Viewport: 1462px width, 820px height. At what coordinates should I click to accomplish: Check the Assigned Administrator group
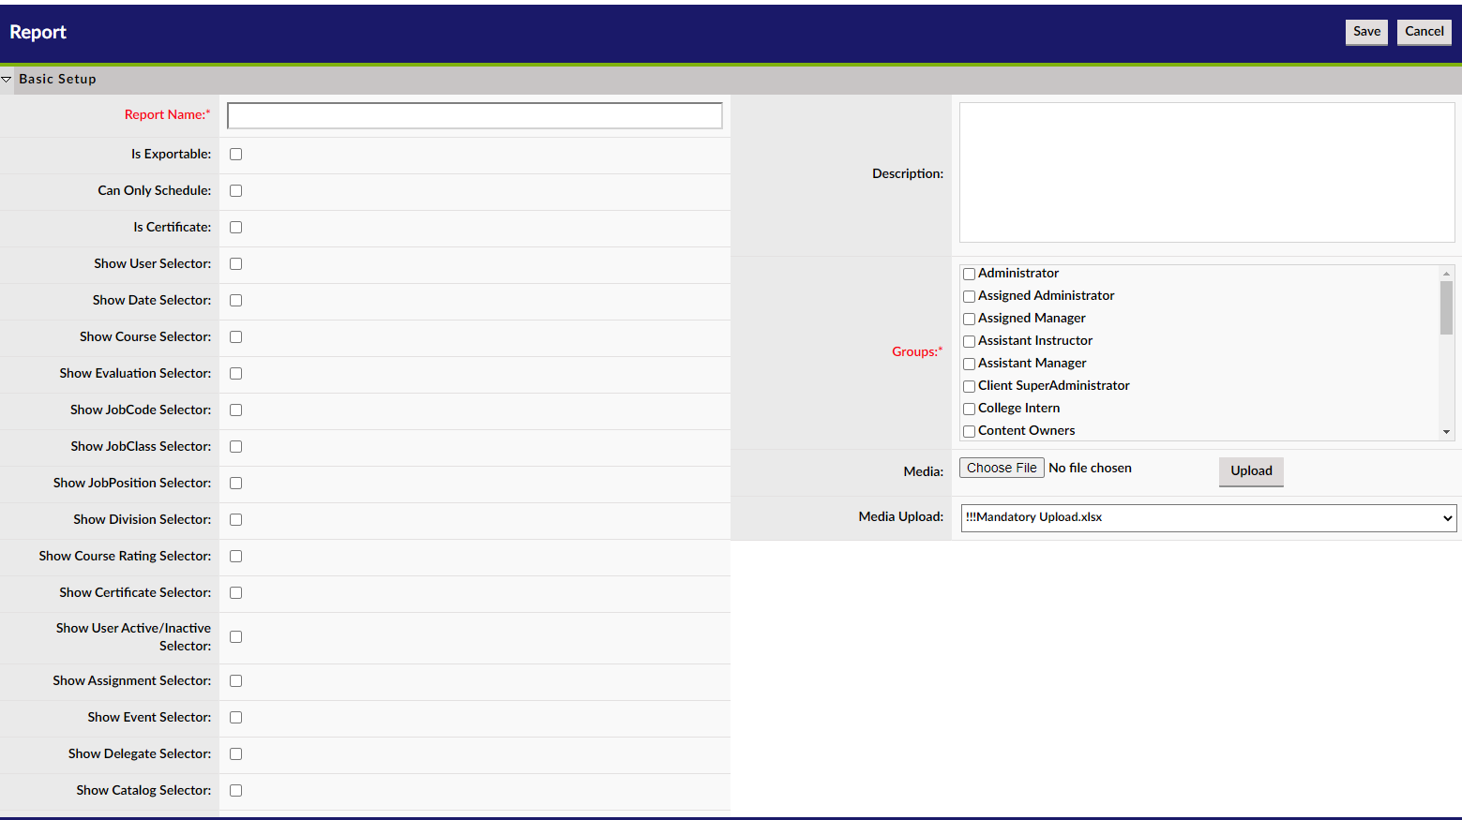(970, 297)
